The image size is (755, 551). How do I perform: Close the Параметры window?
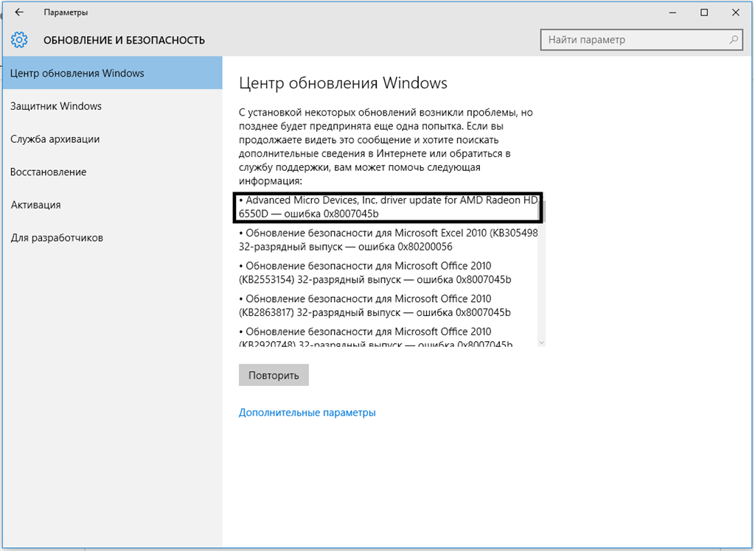pyautogui.click(x=735, y=13)
